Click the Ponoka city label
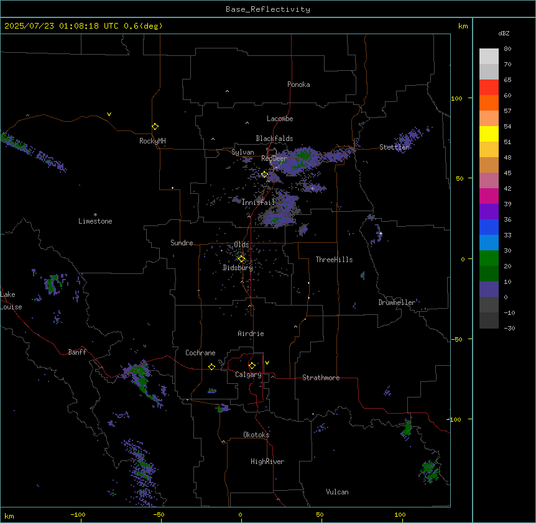 coord(298,84)
